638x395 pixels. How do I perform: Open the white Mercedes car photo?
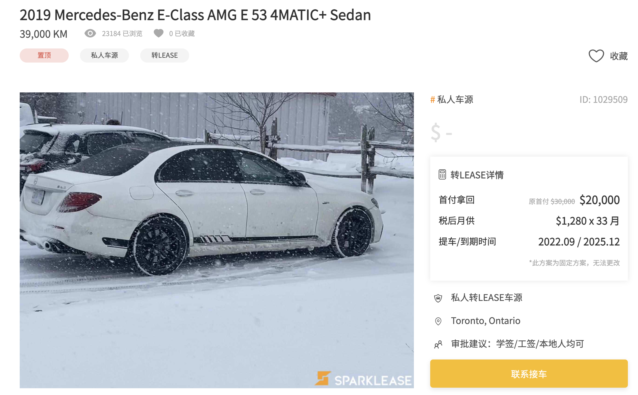217,240
